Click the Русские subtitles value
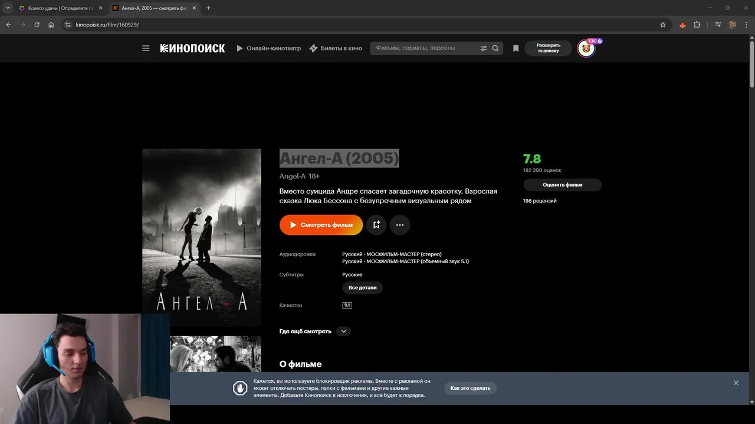 pos(352,275)
